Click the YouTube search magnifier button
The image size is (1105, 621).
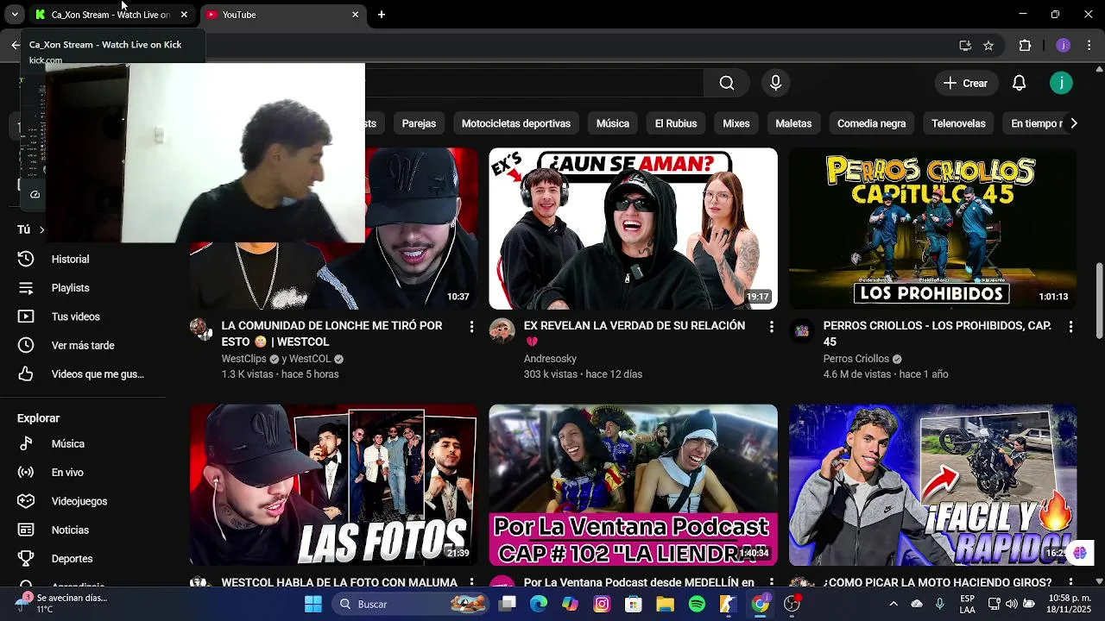727,83
